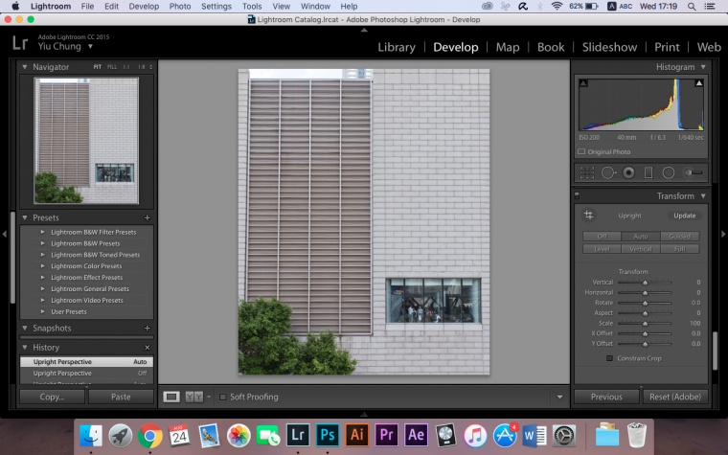Launch Premiere Pro from the Dock
Viewport: 728px width, 455px height.
386,435
